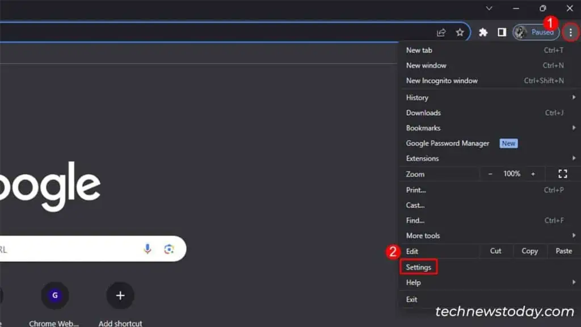
Task: Open the Chrome Web Store shortcut
Action: coord(54,295)
